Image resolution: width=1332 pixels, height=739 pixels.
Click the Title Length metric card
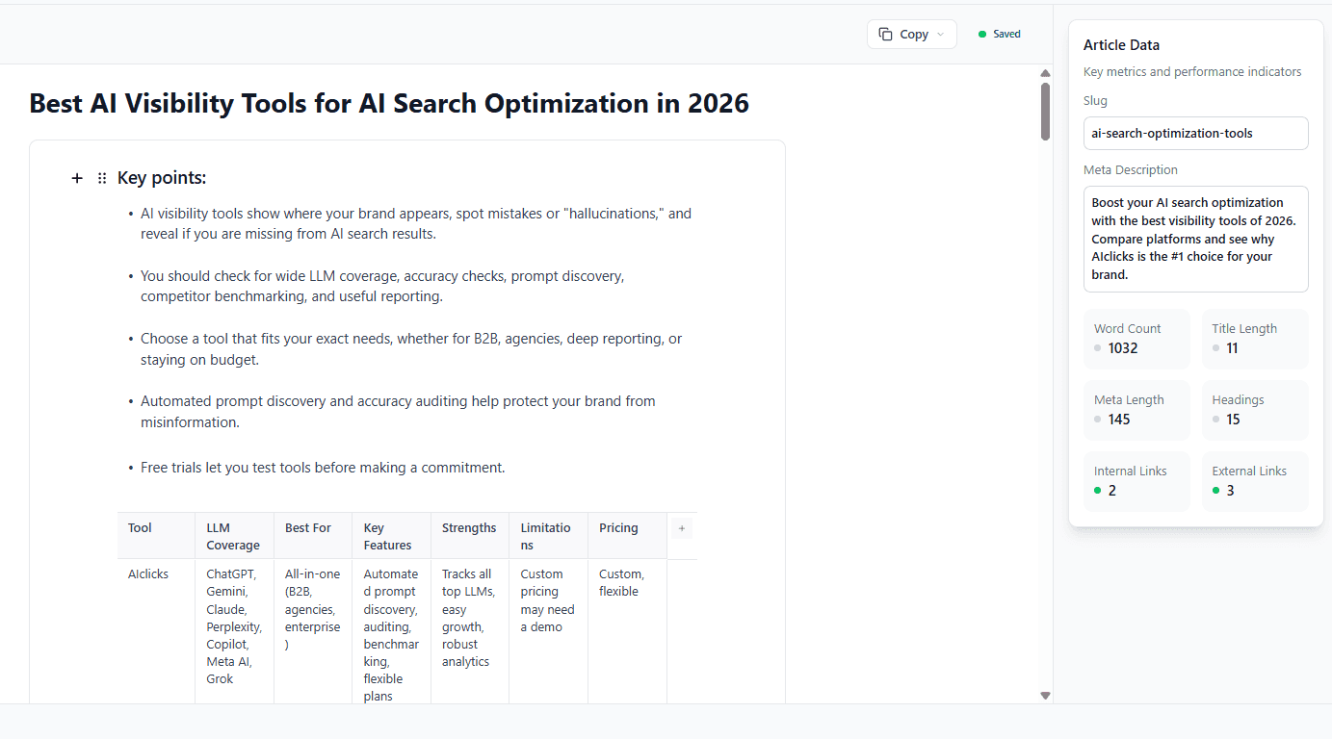point(1255,339)
